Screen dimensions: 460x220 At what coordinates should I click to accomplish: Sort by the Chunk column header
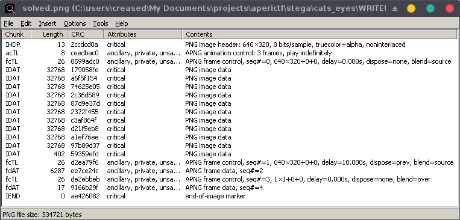click(17, 34)
